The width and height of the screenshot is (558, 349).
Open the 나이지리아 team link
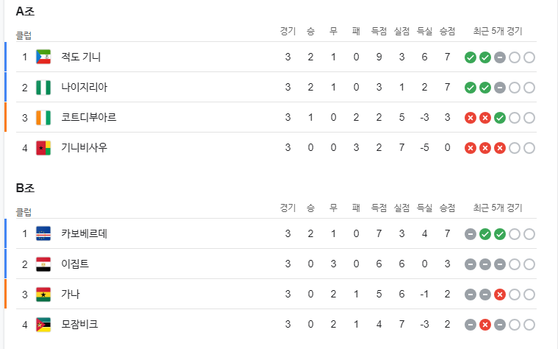coord(85,88)
